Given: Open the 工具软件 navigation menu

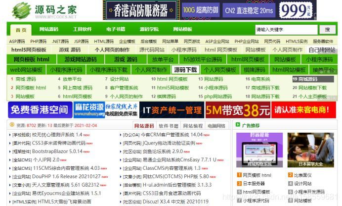Looking at the screenshot, I should tap(83, 29).
